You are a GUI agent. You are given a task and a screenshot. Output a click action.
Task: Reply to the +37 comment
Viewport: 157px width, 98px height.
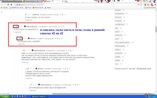click(x=25, y=62)
